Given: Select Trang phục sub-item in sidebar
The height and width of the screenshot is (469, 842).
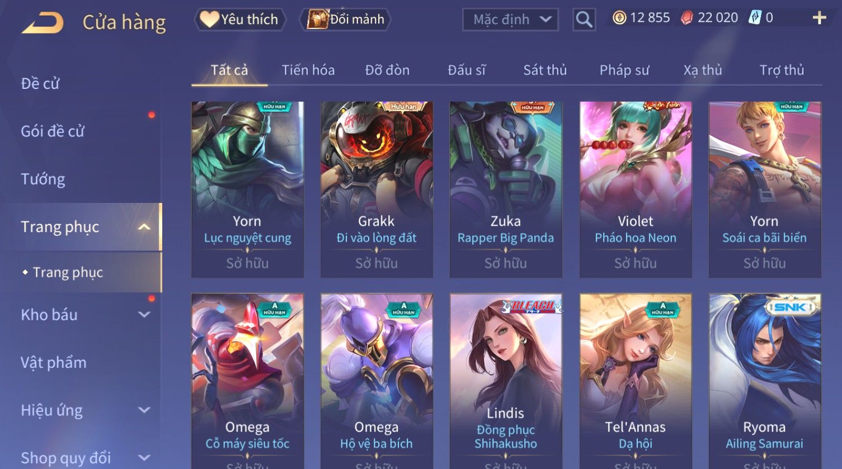Looking at the screenshot, I should 68,272.
